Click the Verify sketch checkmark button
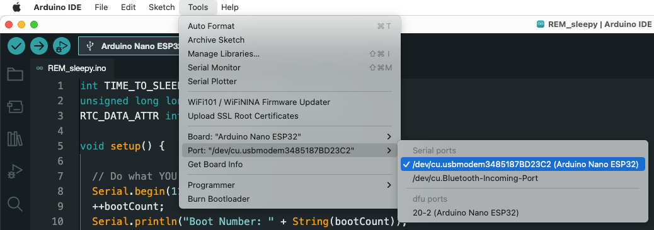The width and height of the screenshot is (654, 230). (x=16, y=46)
